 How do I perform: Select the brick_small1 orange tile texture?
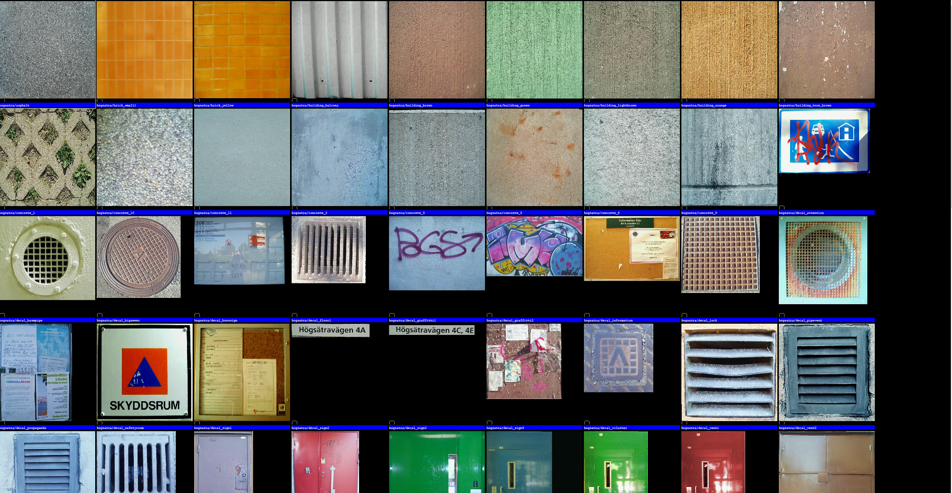pyautogui.click(x=145, y=49)
